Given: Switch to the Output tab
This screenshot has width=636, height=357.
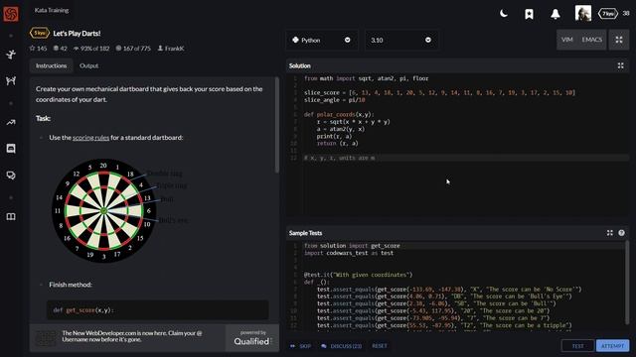Looking at the screenshot, I should (88, 65).
